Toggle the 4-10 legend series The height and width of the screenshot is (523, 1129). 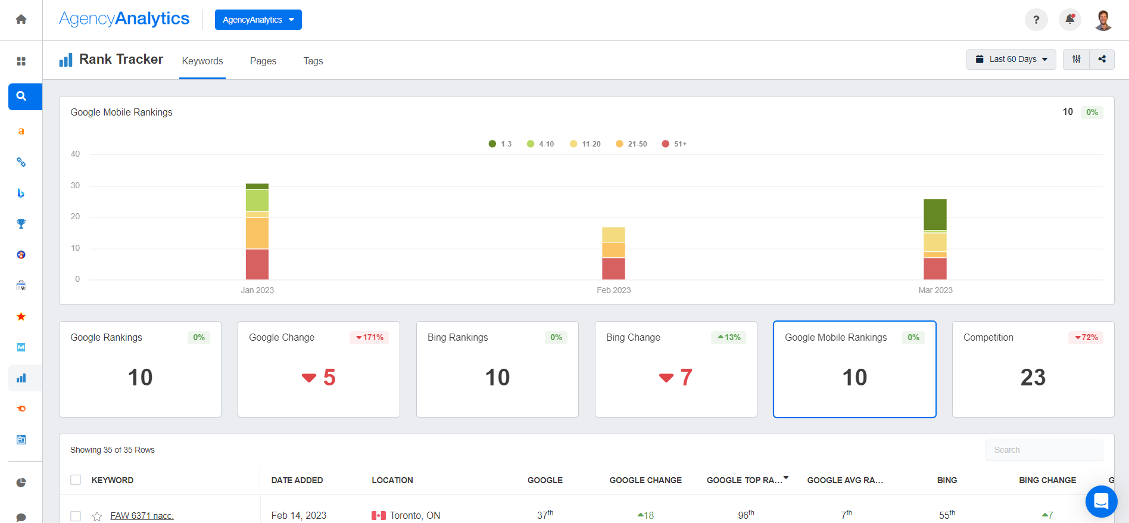pyautogui.click(x=540, y=144)
